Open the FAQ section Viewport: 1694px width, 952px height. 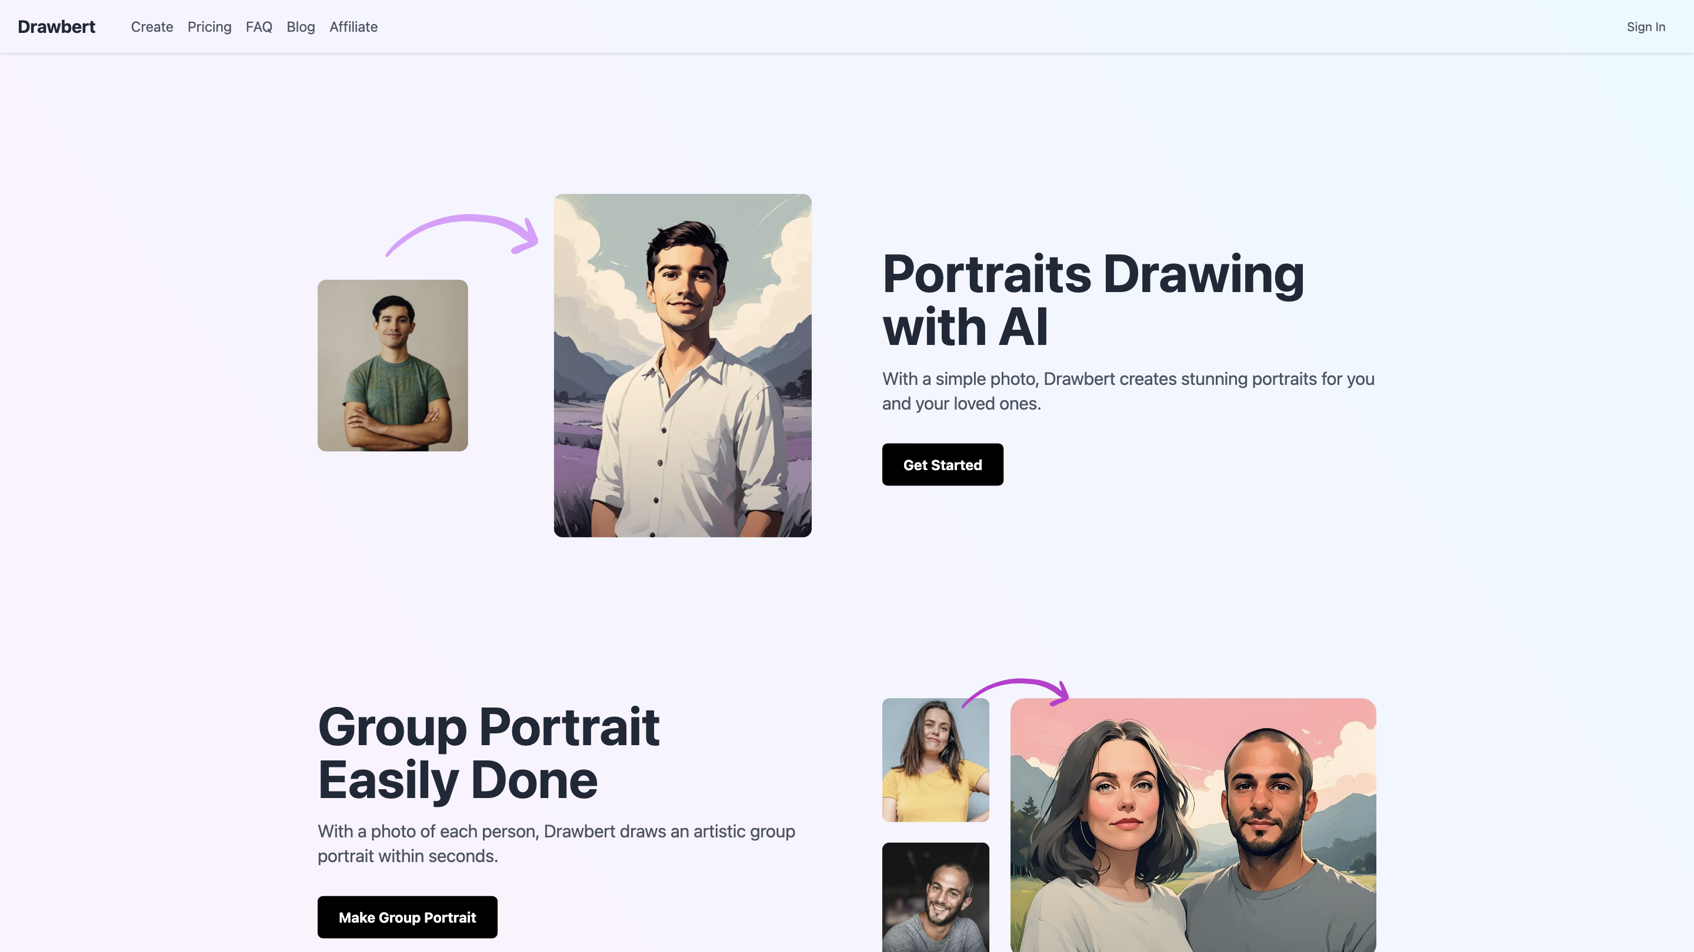click(258, 27)
